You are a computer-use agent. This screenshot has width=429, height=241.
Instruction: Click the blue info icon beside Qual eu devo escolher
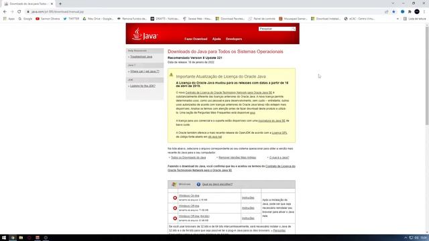(x=198, y=185)
